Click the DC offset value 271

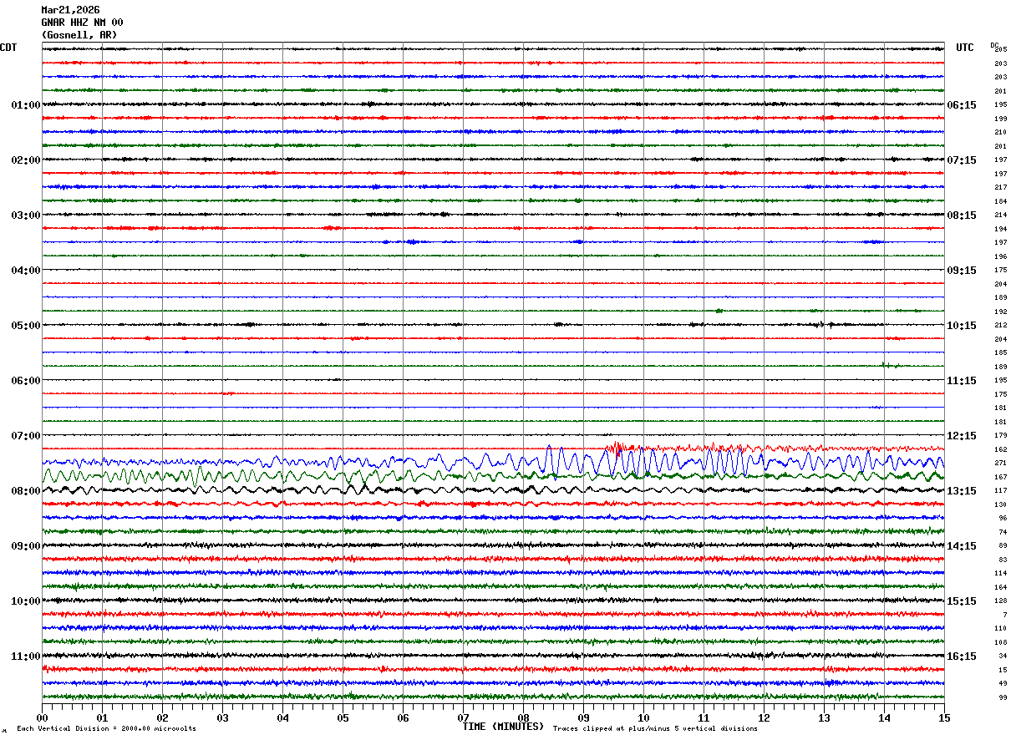(x=1000, y=463)
